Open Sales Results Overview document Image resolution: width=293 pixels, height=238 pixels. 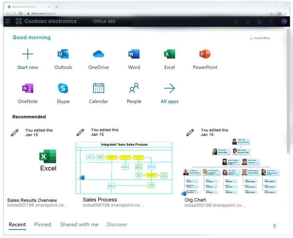click(x=32, y=200)
